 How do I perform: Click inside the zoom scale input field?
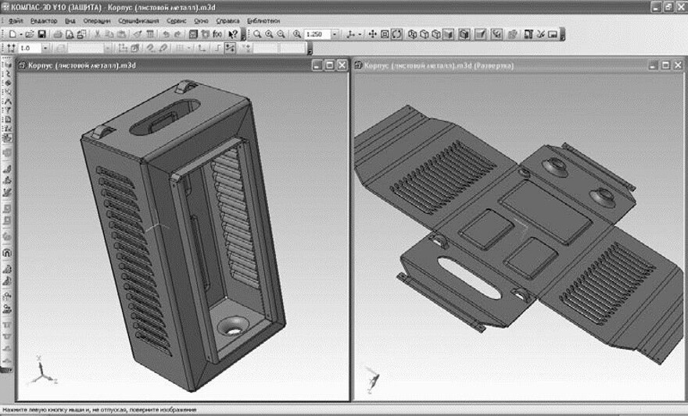point(316,35)
